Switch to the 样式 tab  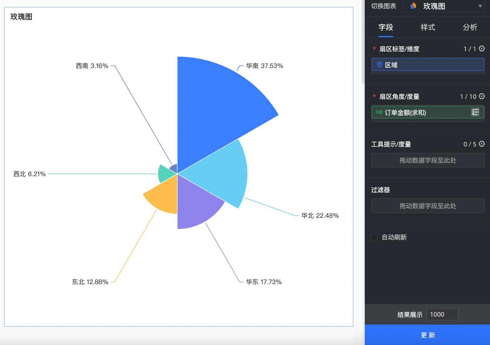[428, 27]
